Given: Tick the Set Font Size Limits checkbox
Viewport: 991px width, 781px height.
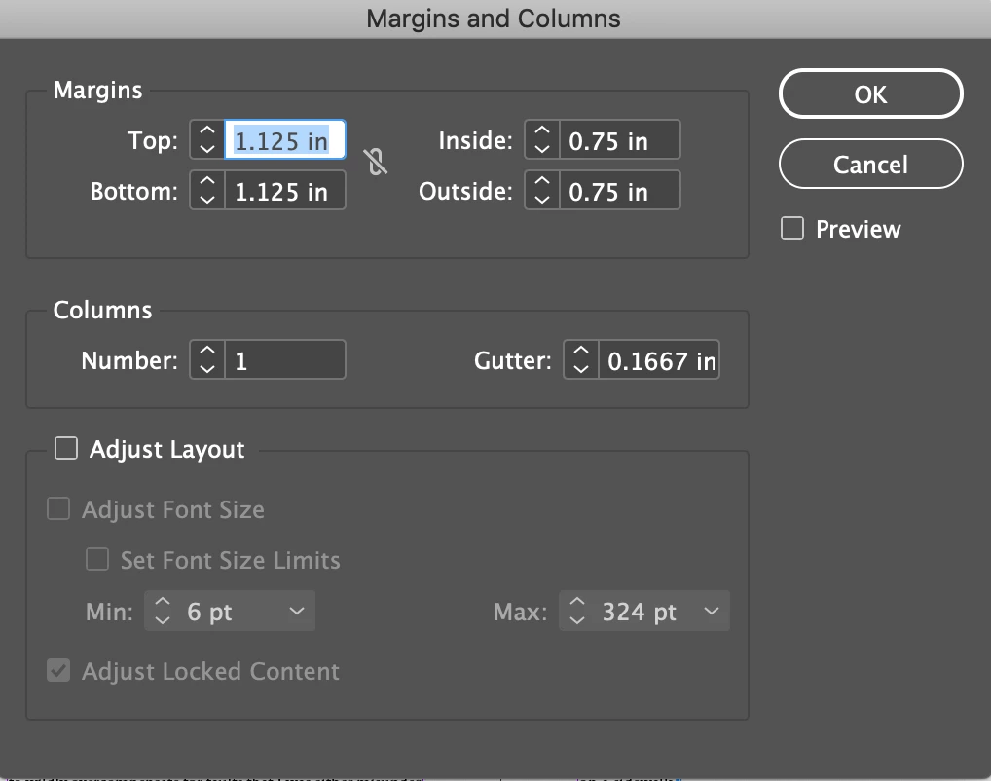Looking at the screenshot, I should point(97,560).
